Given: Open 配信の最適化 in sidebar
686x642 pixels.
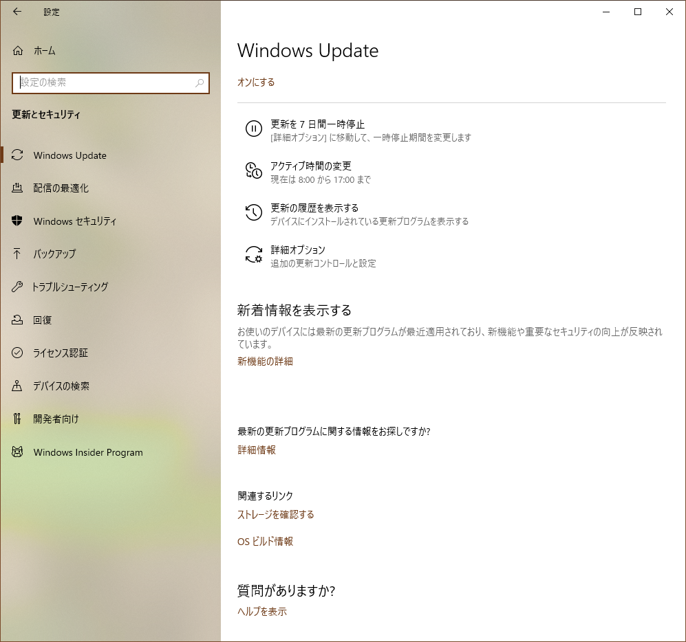Looking at the screenshot, I should coord(61,188).
